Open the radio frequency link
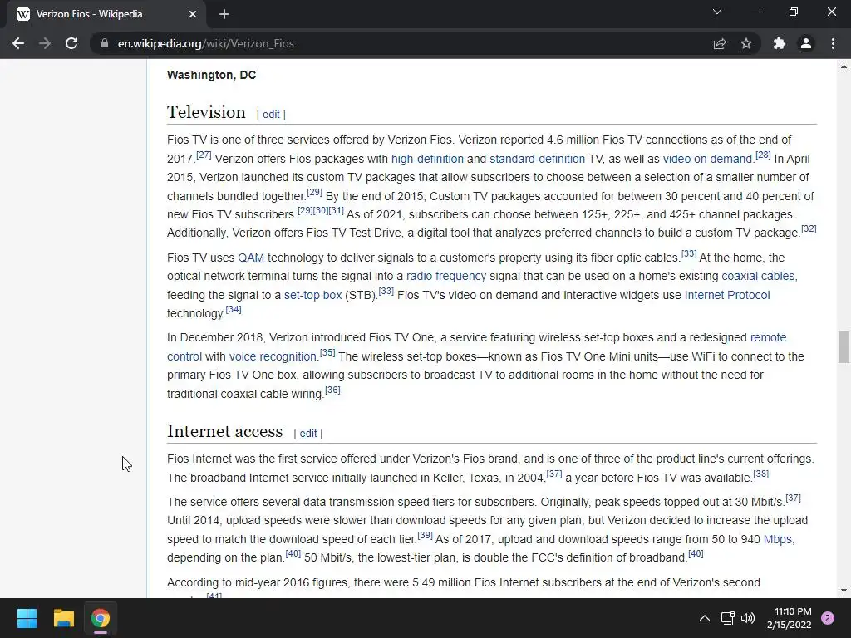The width and height of the screenshot is (851, 638). [446, 276]
